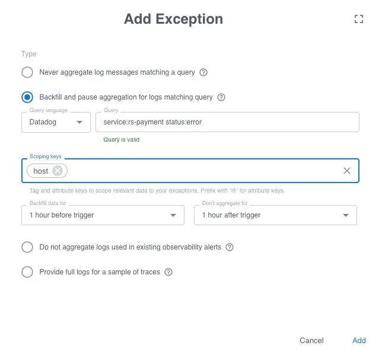Select Do not aggregate logs in alerts radio
This screenshot has width=382, height=352.
pos(27,247)
